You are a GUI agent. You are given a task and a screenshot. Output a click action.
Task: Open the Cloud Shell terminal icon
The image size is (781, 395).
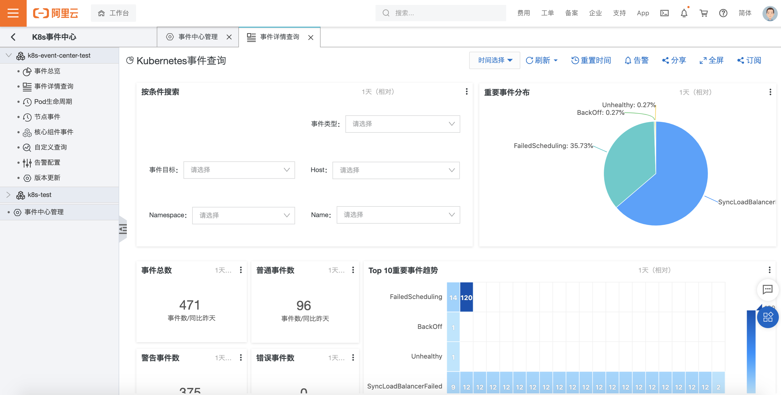664,13
